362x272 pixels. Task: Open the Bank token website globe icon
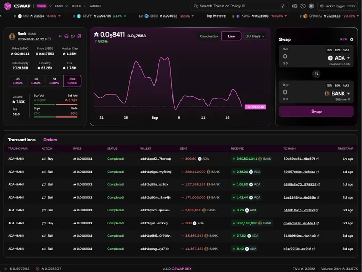[67, 36]
